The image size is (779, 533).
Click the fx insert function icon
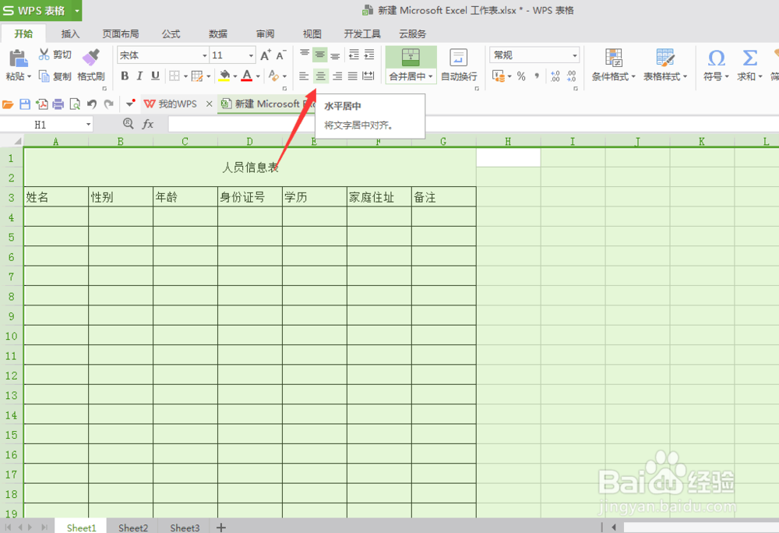click(x=148, y=124)
